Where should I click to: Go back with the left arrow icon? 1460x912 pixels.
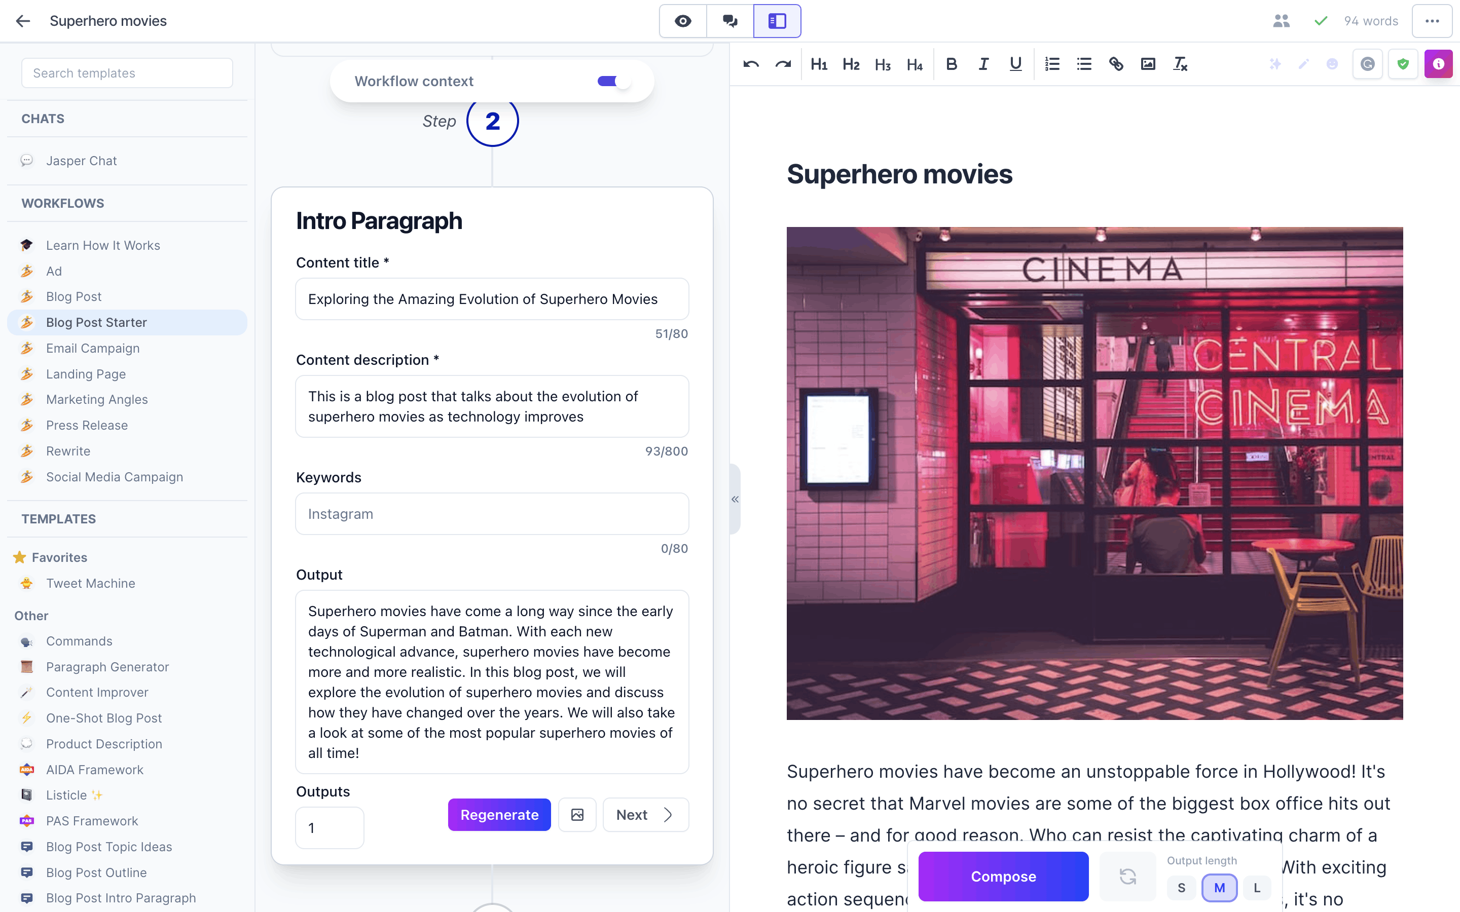click(23, 21)
